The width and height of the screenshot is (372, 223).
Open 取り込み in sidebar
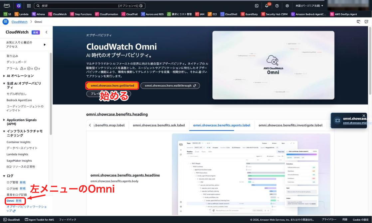pyautogui.click(x=12, y=56)
